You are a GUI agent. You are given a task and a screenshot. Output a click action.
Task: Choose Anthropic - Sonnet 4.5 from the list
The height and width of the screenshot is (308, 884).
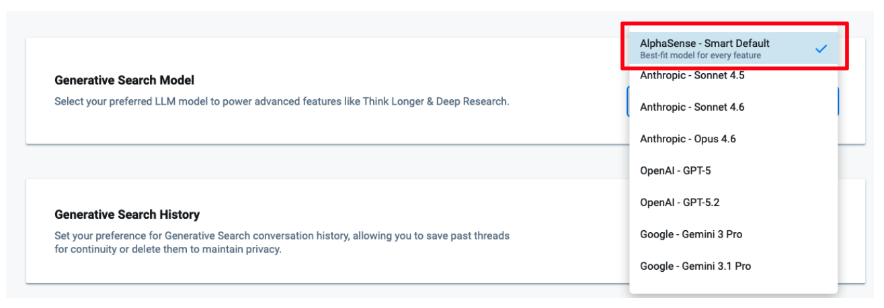coord(692,75)
